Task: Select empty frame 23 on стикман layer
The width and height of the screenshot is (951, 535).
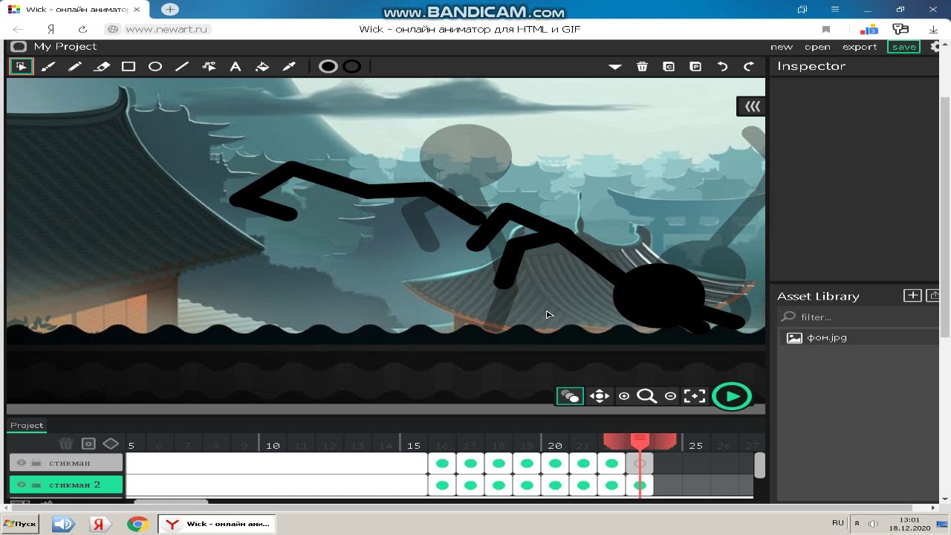Action: point(640,463)
